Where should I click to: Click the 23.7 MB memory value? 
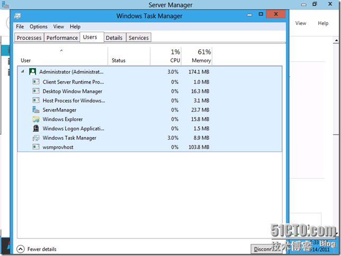point(200,109)
